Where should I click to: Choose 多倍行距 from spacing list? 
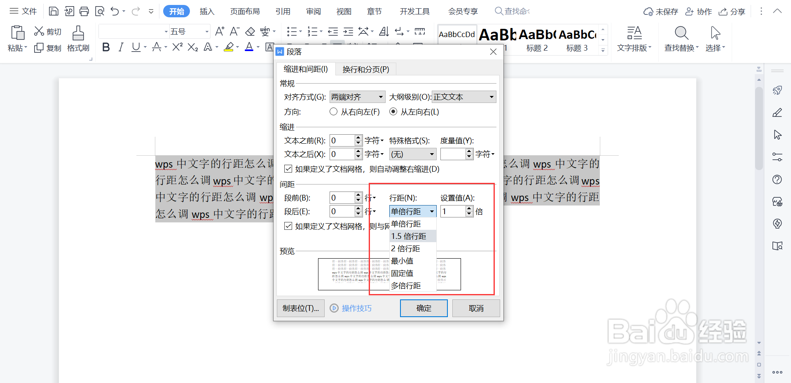click(x=413, y=285)
